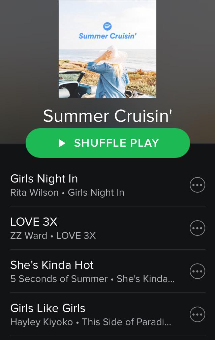The height and width of the screenshot is (340, 215).
Task: Click the 5 Seconds of Summer artist name
Action: tap(59, 279)
